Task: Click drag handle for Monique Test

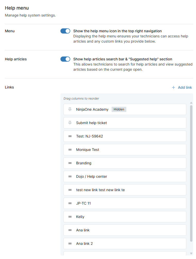Action: 70,150
